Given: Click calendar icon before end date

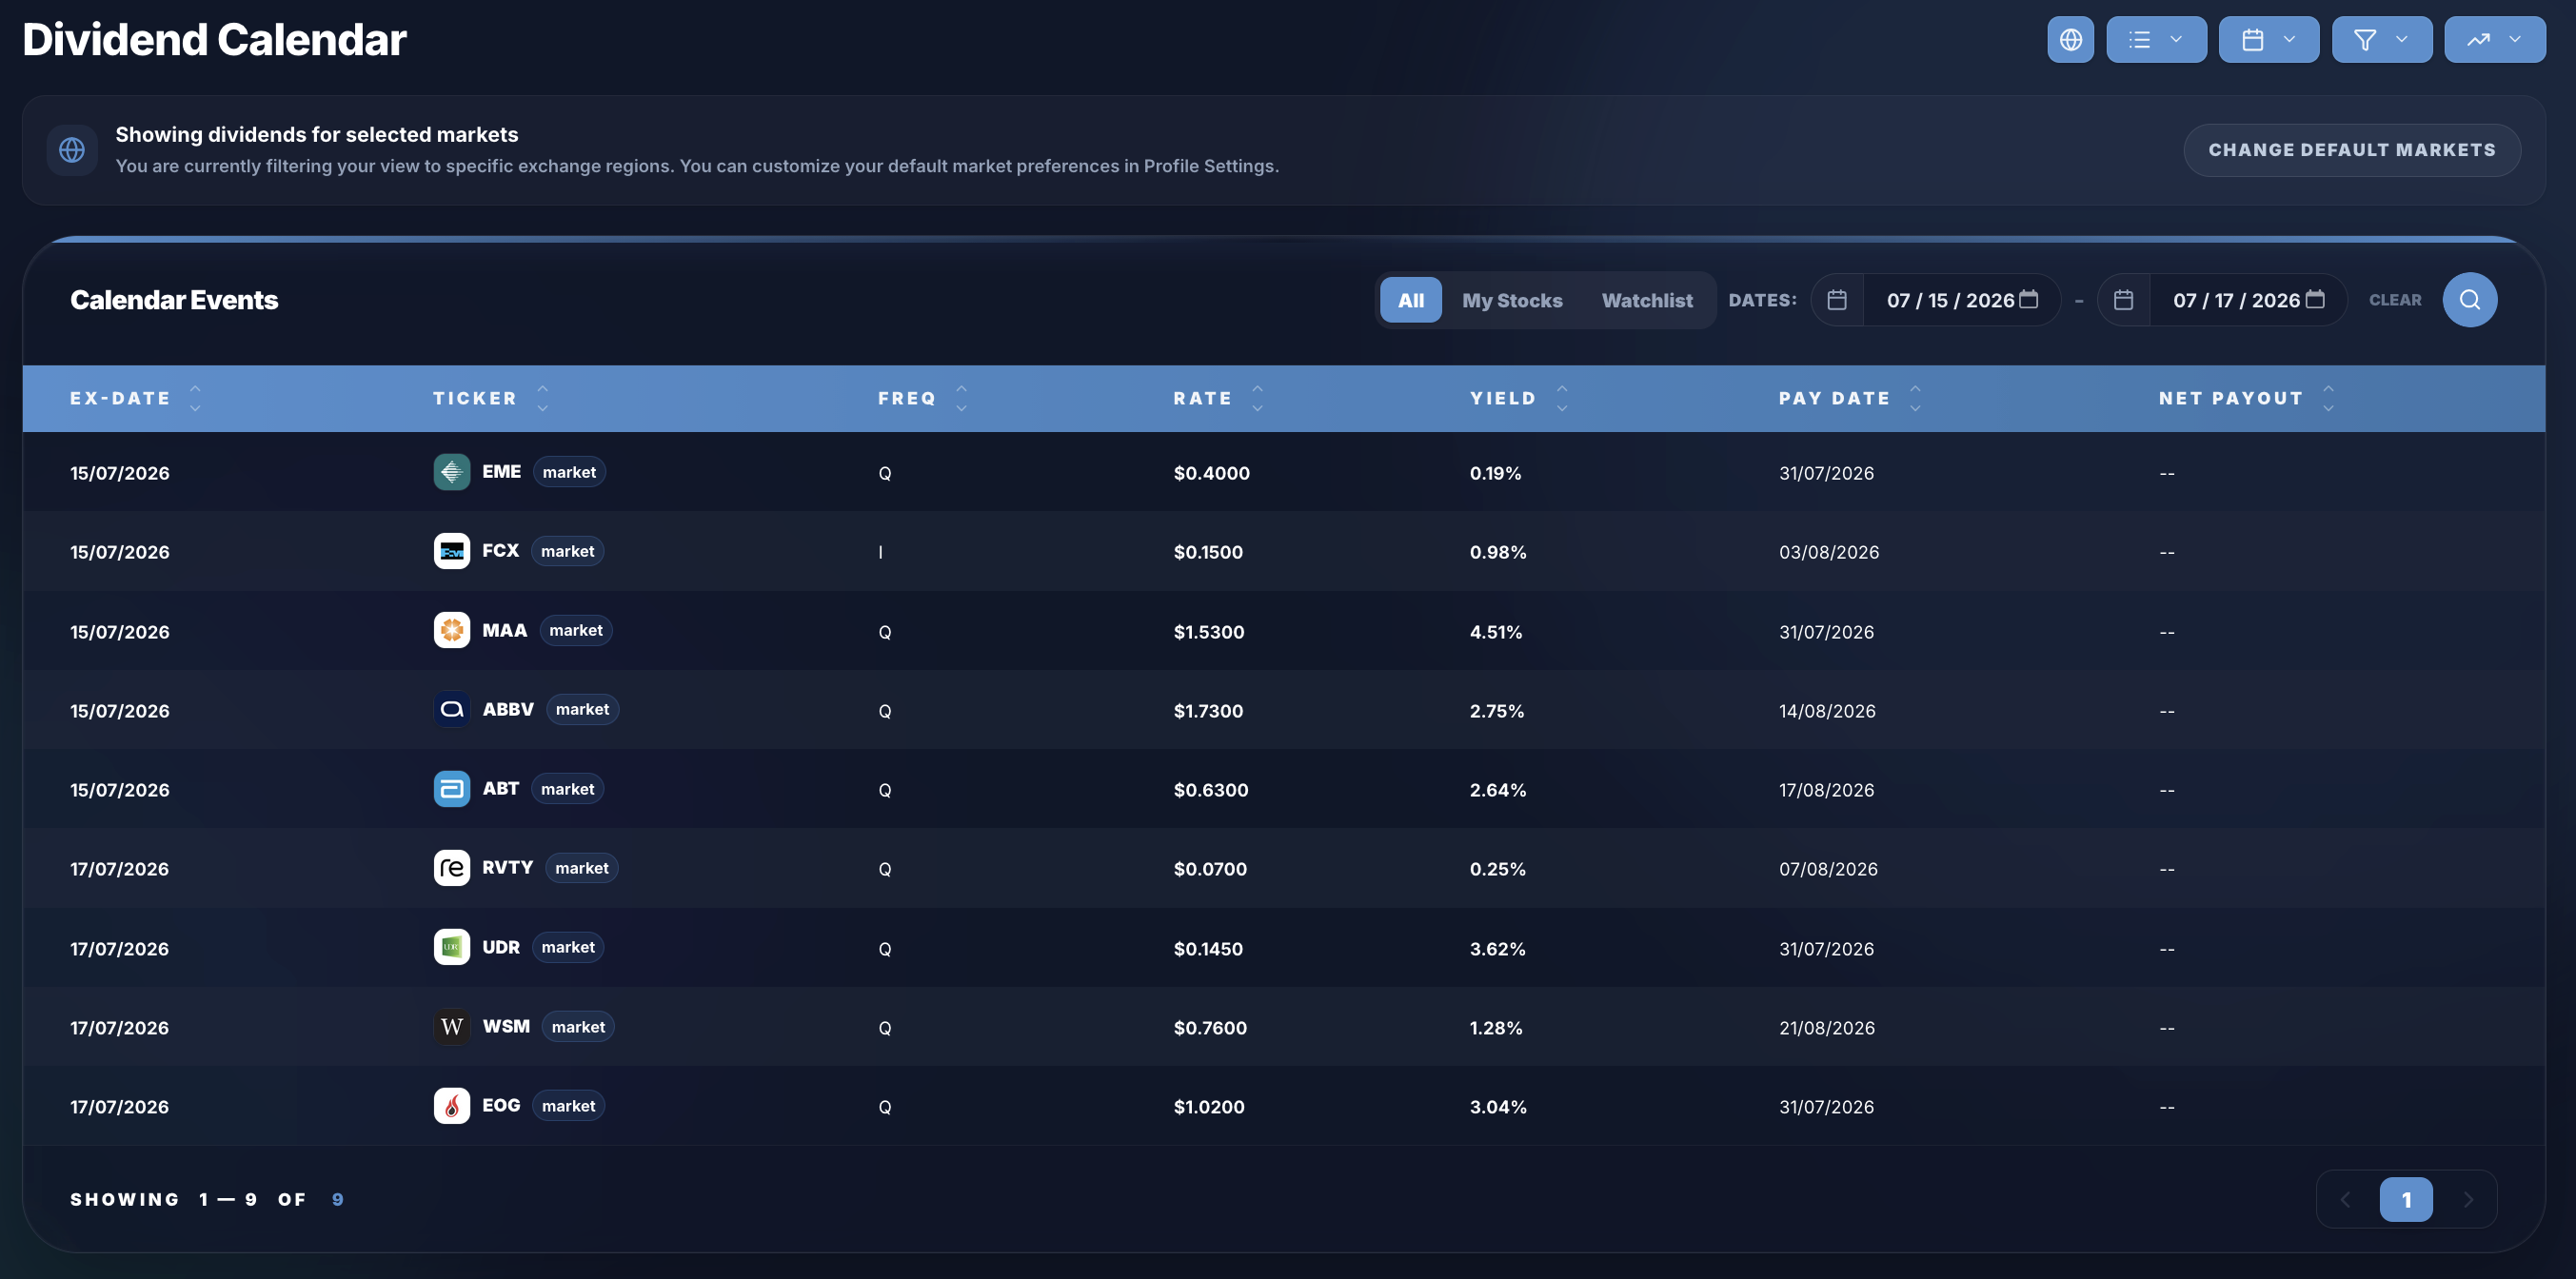Looking at the screenshot, I should (2123, 300).
